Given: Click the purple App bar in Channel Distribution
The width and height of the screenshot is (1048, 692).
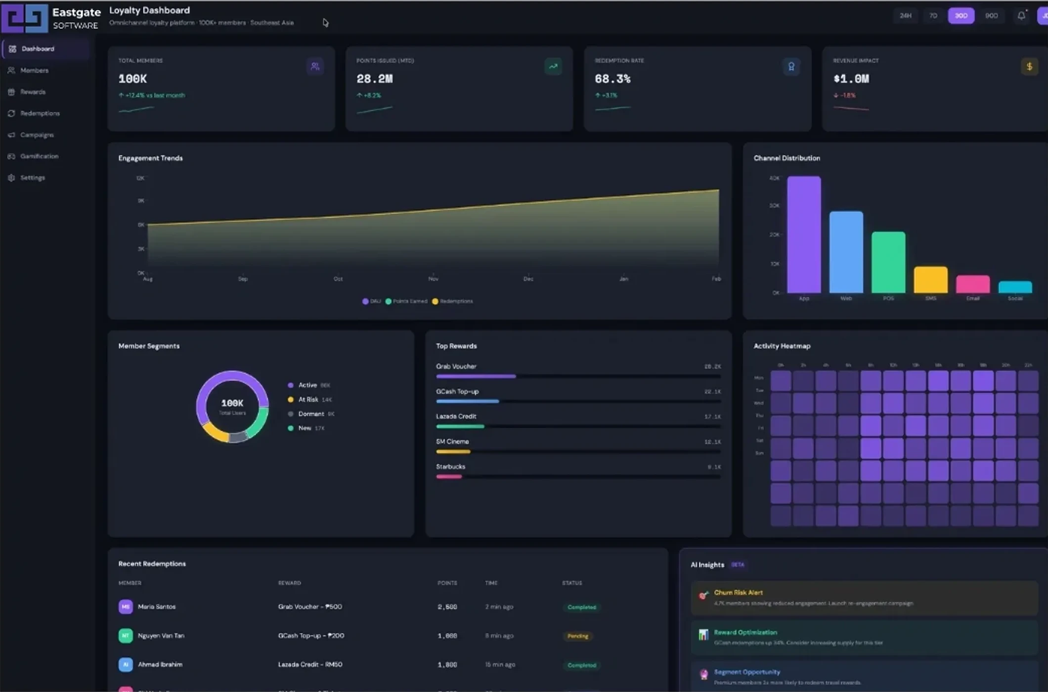Looking at the screenshot, I should point(804,234).
